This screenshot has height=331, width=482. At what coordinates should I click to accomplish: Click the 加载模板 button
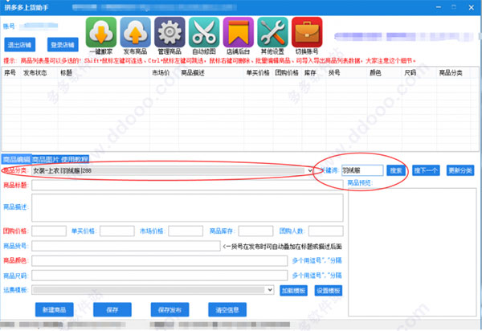pos(293,291)
